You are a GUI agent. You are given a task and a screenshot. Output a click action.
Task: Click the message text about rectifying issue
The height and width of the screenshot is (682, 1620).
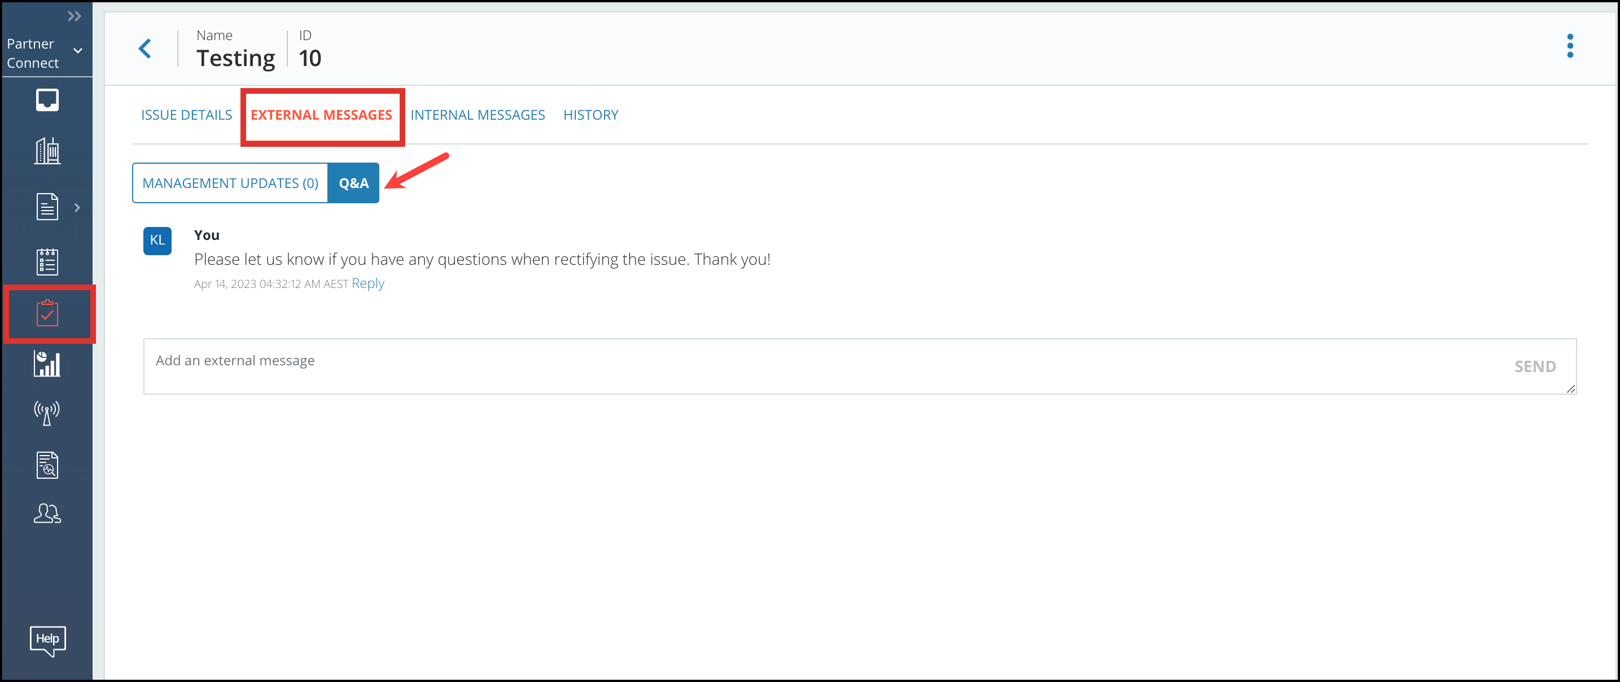click(x=483, y=259)
